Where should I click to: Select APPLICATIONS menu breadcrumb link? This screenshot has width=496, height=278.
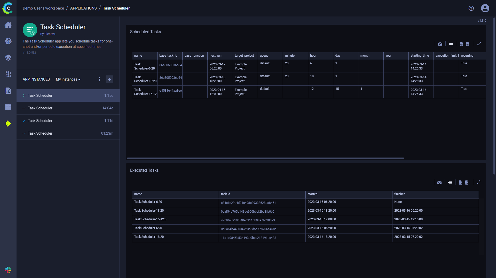tap(83, 8)
